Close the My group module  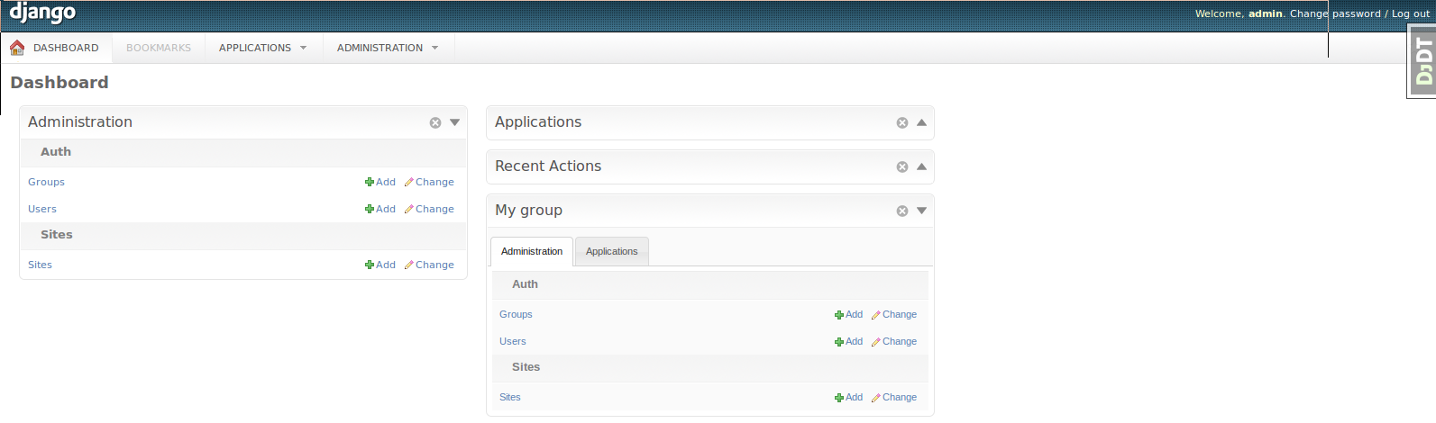coord(902,211)
